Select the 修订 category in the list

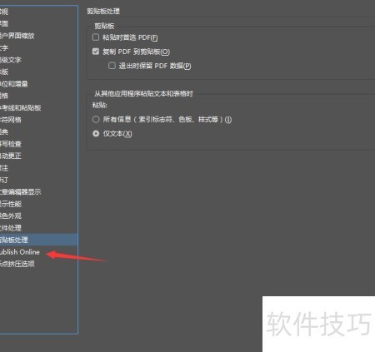38,180
